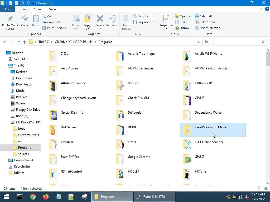
Task: Open Google Chrome from taskbar
Action: click(x=32, y=197)
